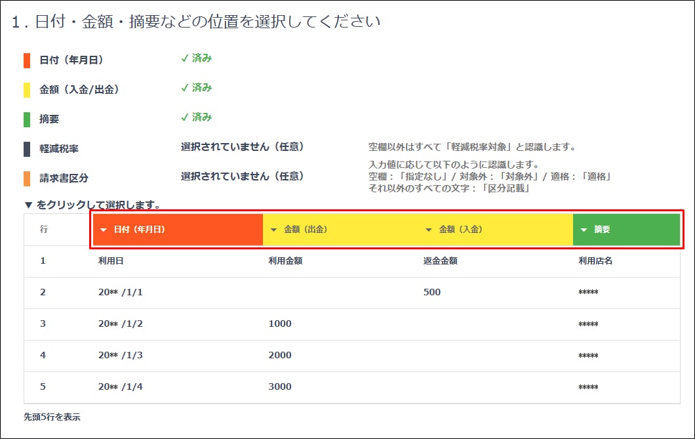695x439 pixels.
Task: Select the date cell 20** /1/1
Action: 121,292
